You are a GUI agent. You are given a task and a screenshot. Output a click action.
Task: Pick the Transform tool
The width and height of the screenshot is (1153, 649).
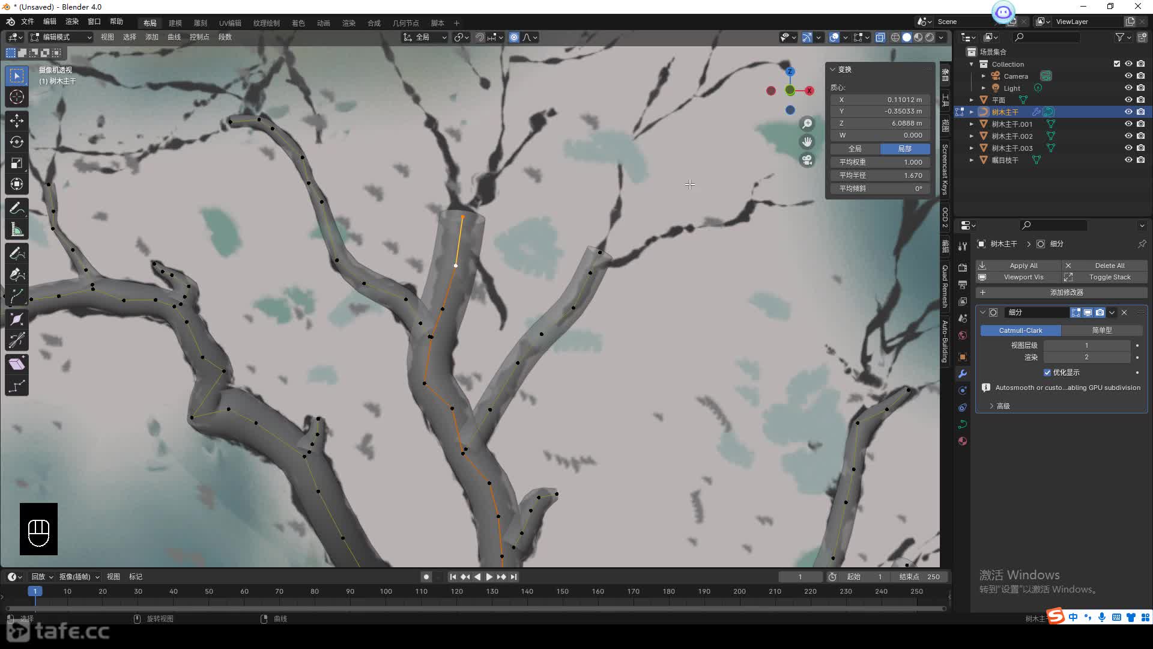click(17, 184)
